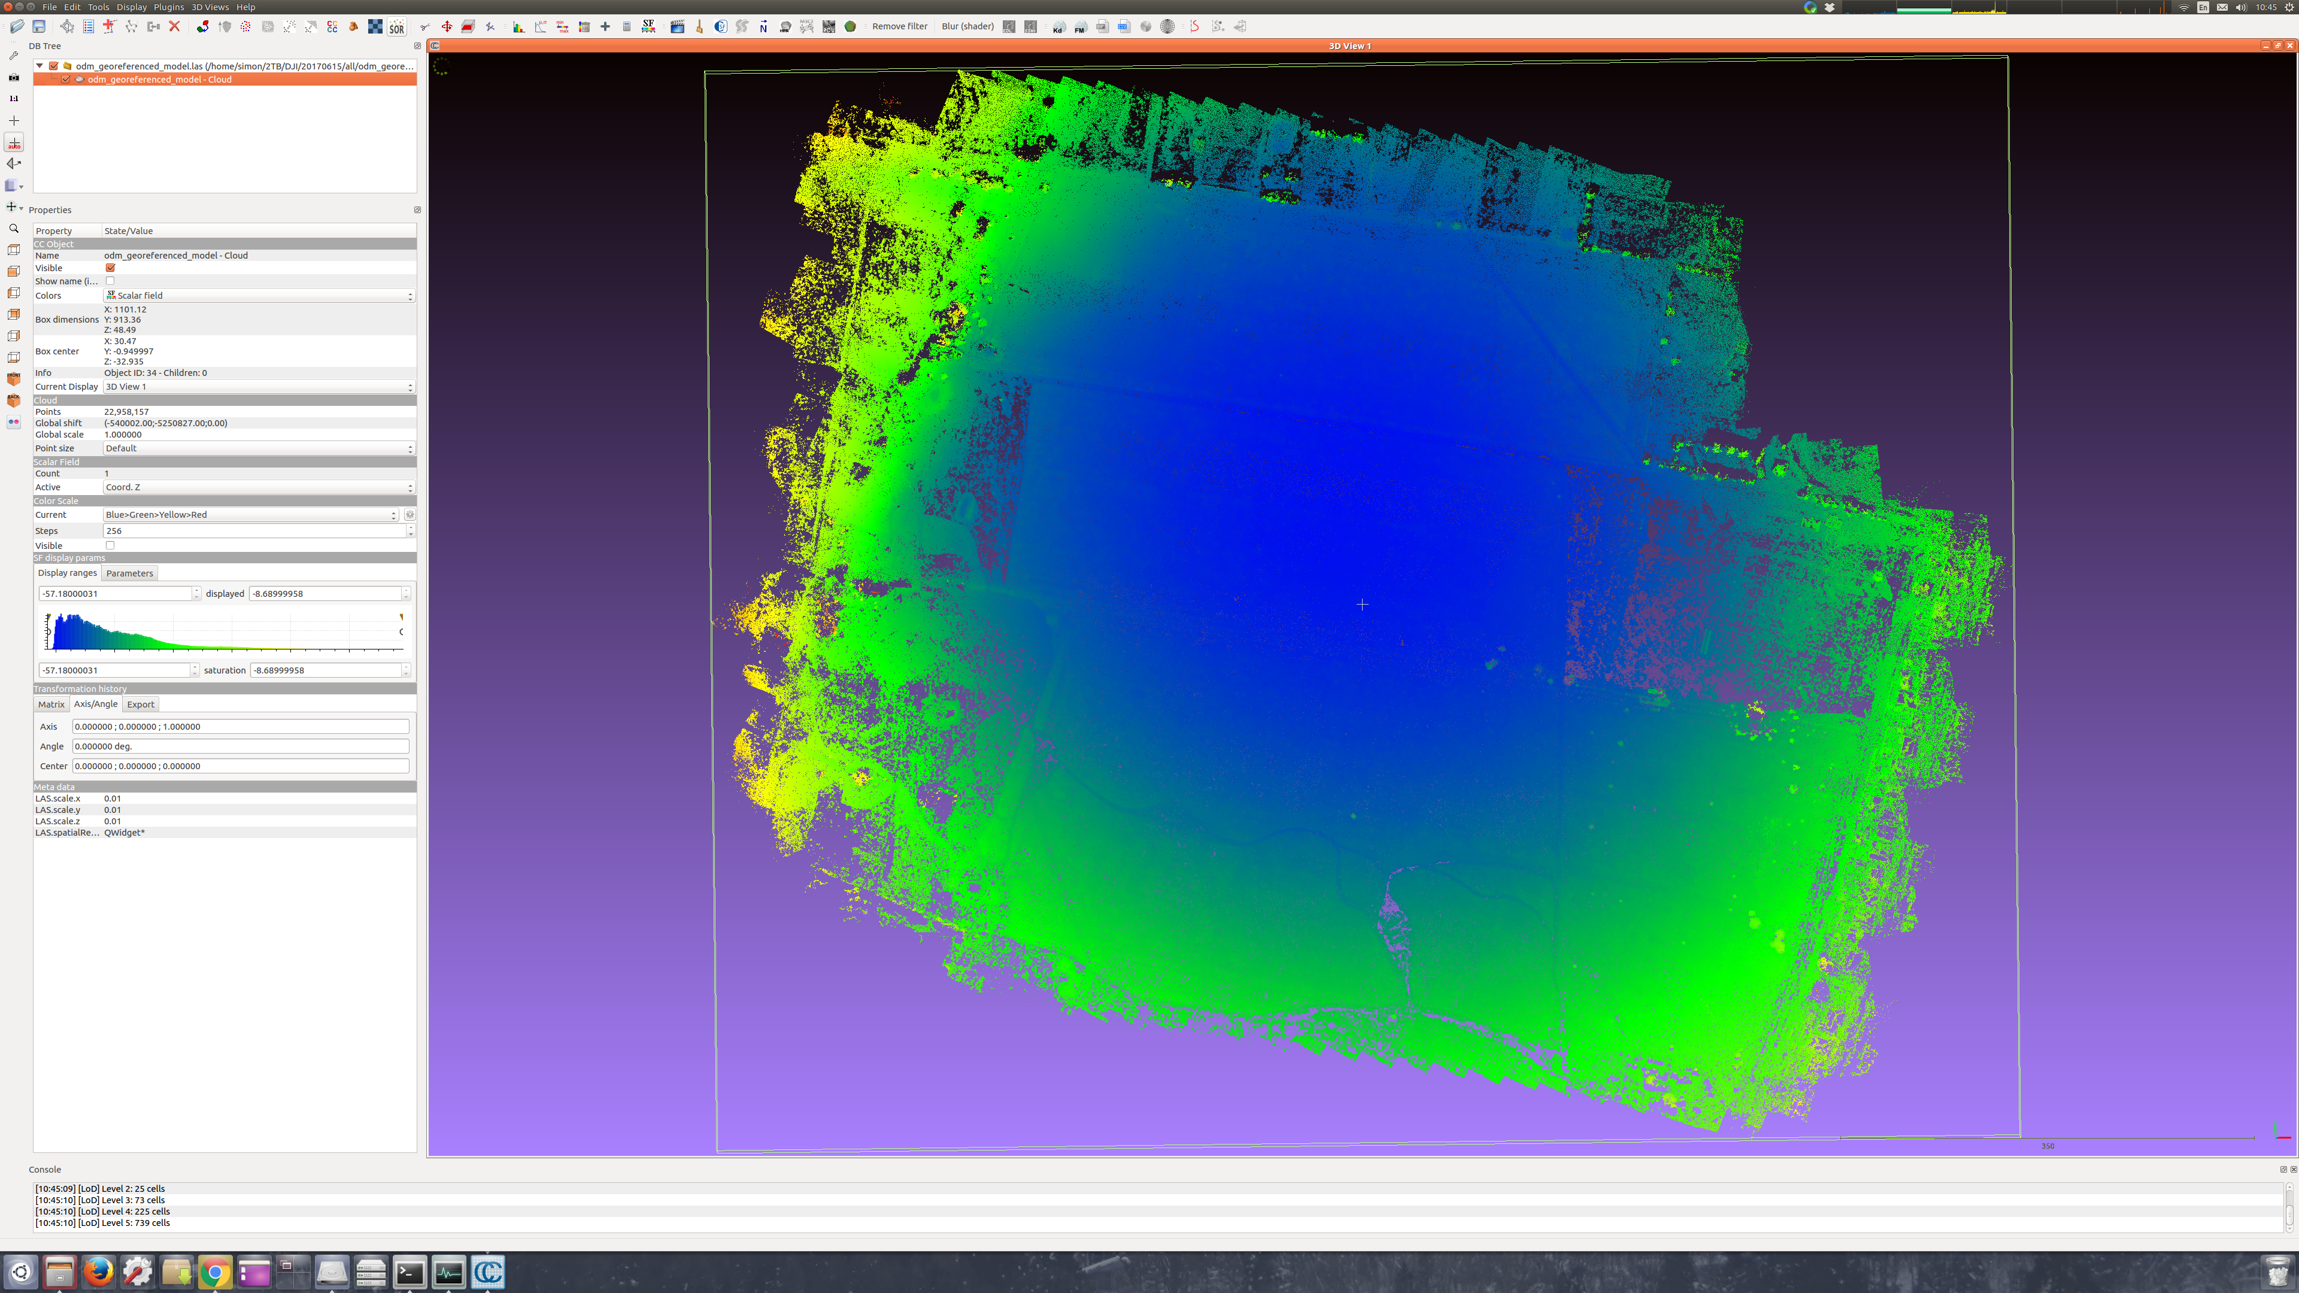
Task: Open the Colors Scalar field dropdown
Action: click(259, 295)
